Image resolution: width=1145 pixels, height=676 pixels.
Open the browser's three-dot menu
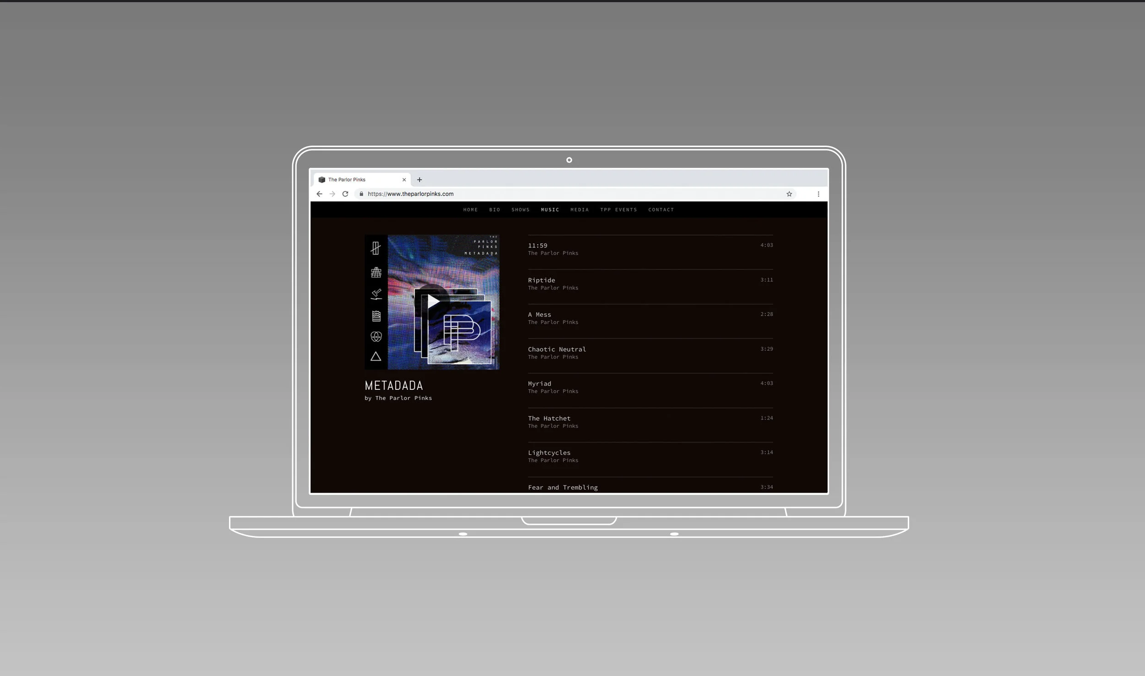(x=818, y=194)
